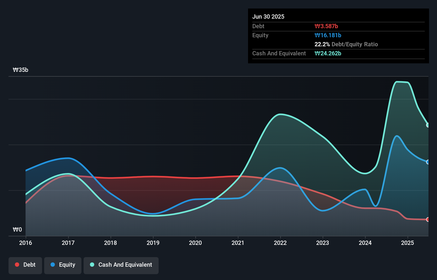The height and width of the screenshot is (280, 437).
Task: Select the 2025 year label
Action: pyautogui.click(x=408, y=243)
